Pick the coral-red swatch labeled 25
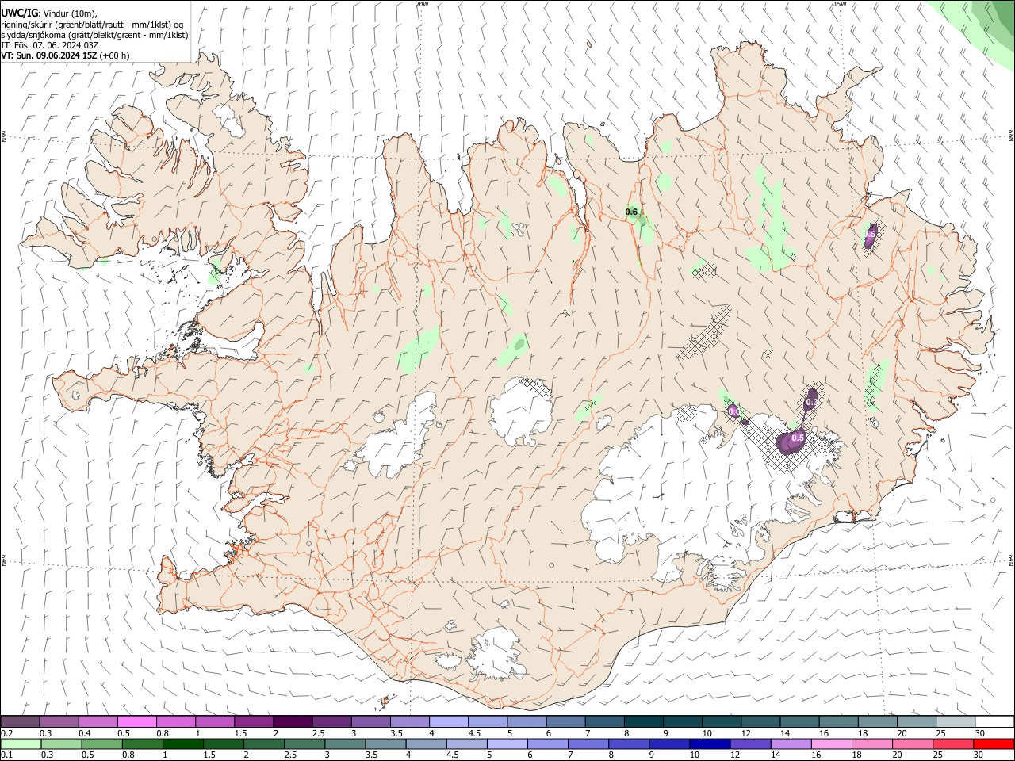Viewport: 1015px width, 761px height. [953, 744]
